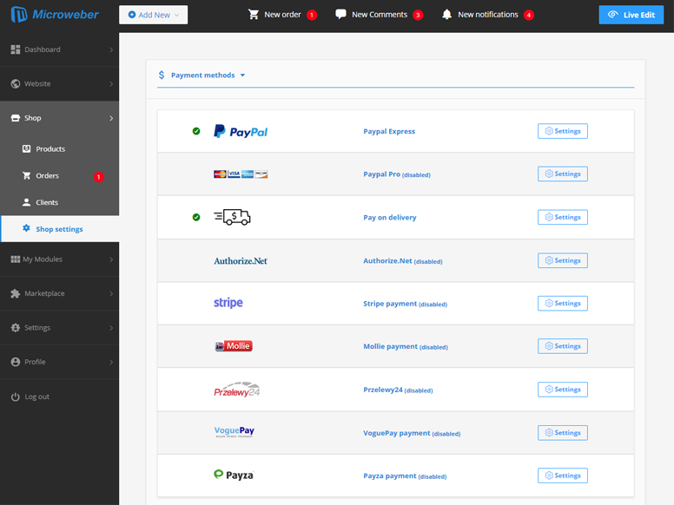Click the Stripe logo
Image resolution: width=674 pixels, height=505 pixels.
click(x=228, y=303)
